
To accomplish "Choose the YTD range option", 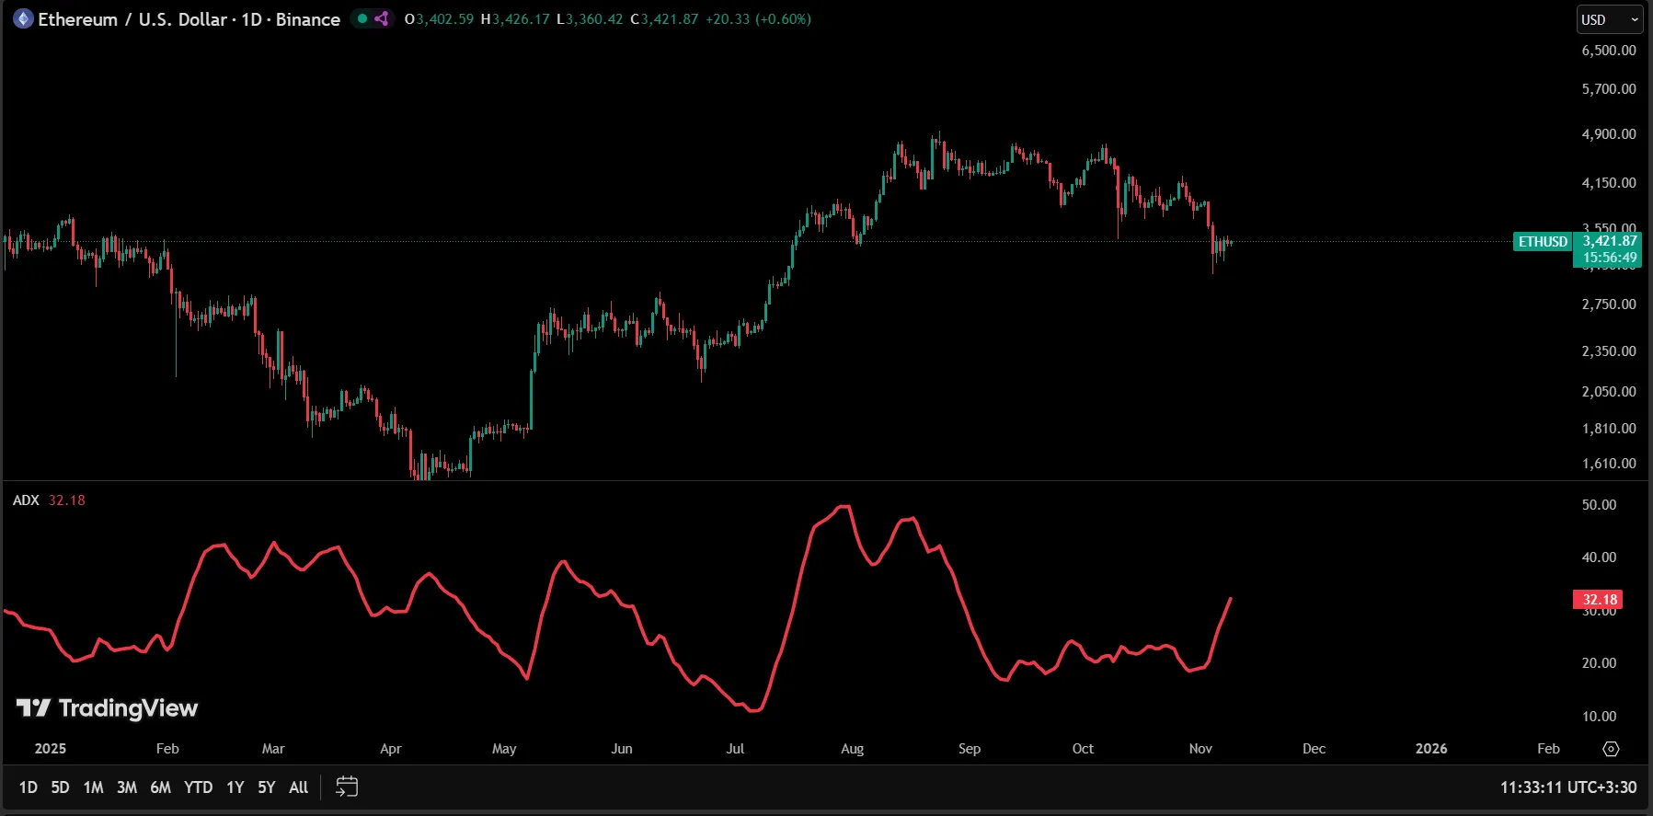I will tap(198, 787).
